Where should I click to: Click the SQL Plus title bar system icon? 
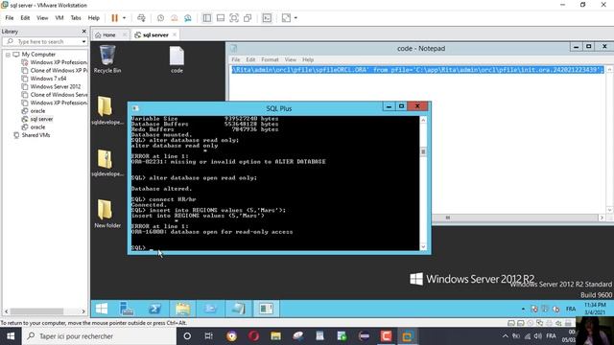pos(135,108)
